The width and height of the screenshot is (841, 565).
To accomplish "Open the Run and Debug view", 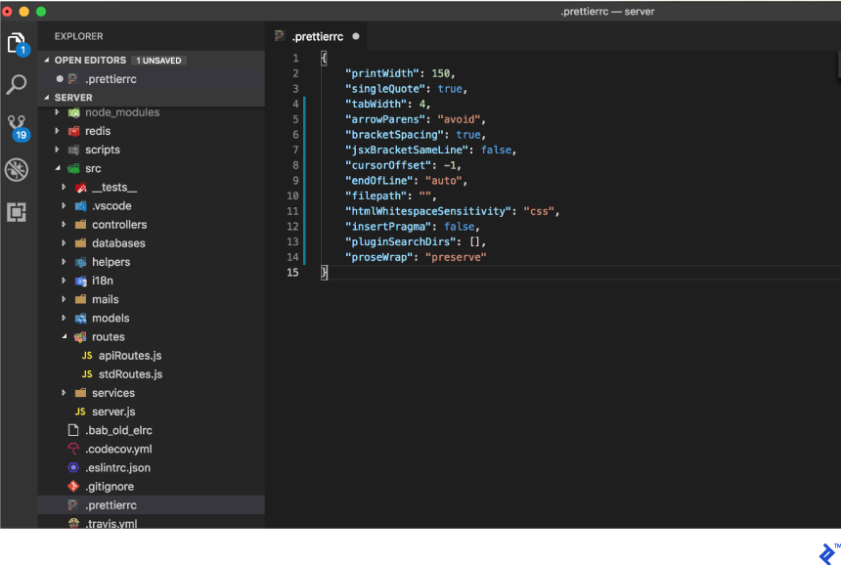I will click(x=16, y=168).
